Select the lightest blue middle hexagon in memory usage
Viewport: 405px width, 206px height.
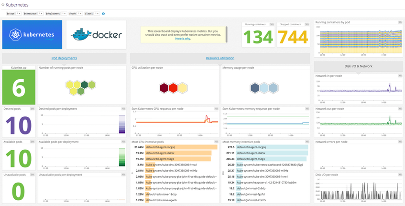(264, 88)
